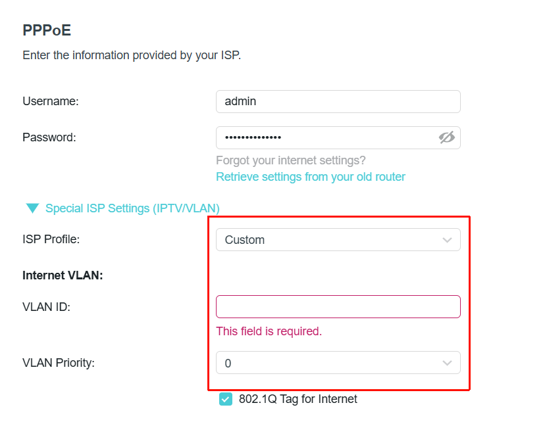
Task: Click the crossed-out eye icon to reveal password
Action: click(448, 137)
